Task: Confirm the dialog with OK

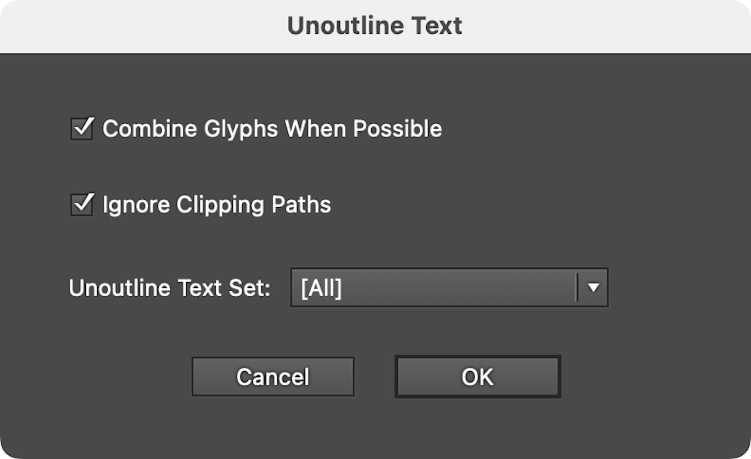Action: (477, 377)
